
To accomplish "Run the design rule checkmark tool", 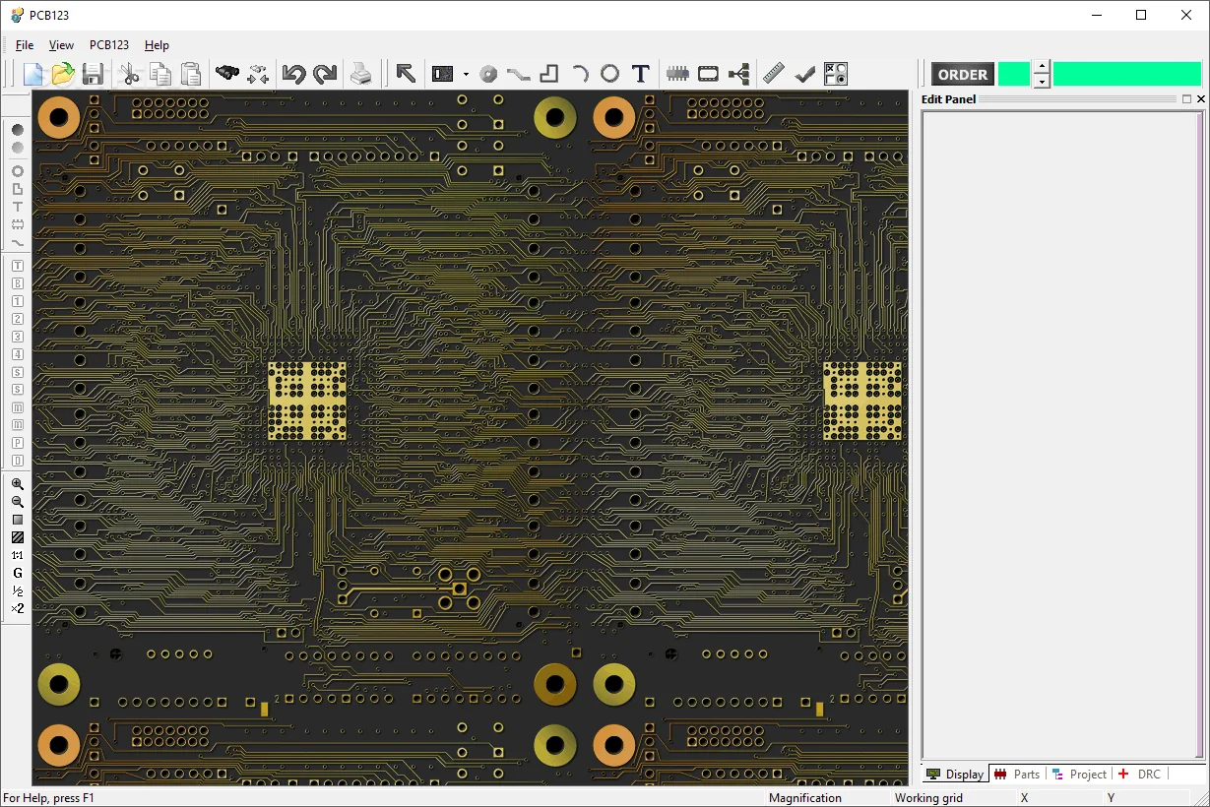I will coord(804,73).
